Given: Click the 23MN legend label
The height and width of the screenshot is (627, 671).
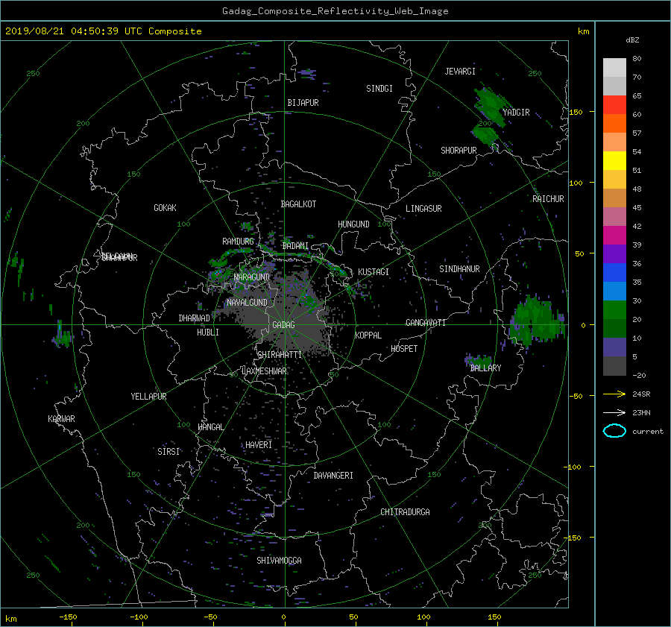Looking at the screenshot, I should (641, 412).
